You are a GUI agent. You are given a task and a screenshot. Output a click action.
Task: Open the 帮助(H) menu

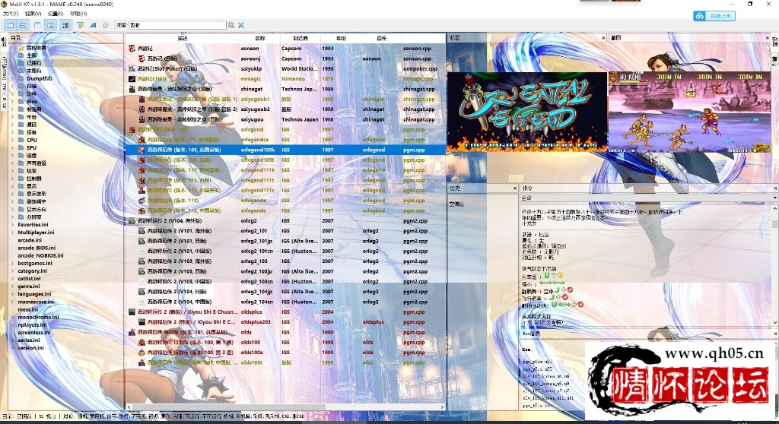78,14
